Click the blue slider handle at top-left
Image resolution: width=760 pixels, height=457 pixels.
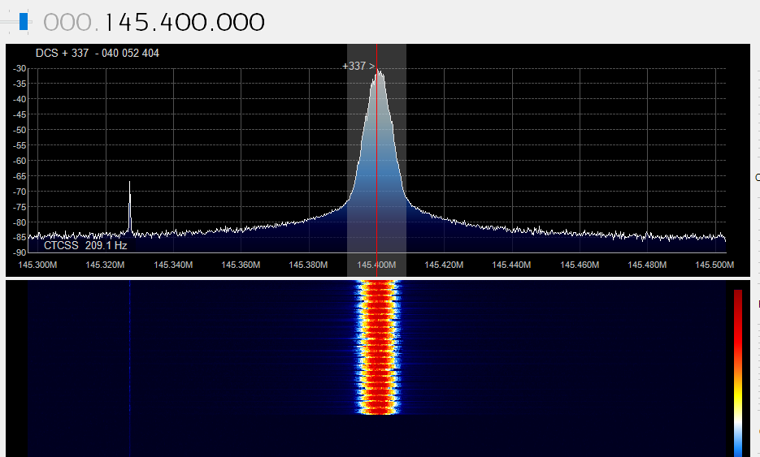24,21
